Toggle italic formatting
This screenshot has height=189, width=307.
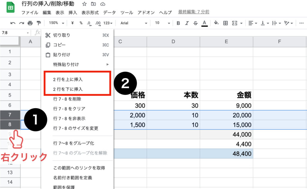187,23
